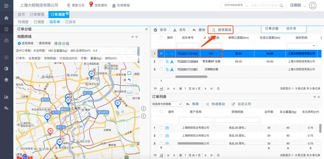324x159 pixels.
Task: Open the 待调度 sub-tab
Action: click(23, 22)
